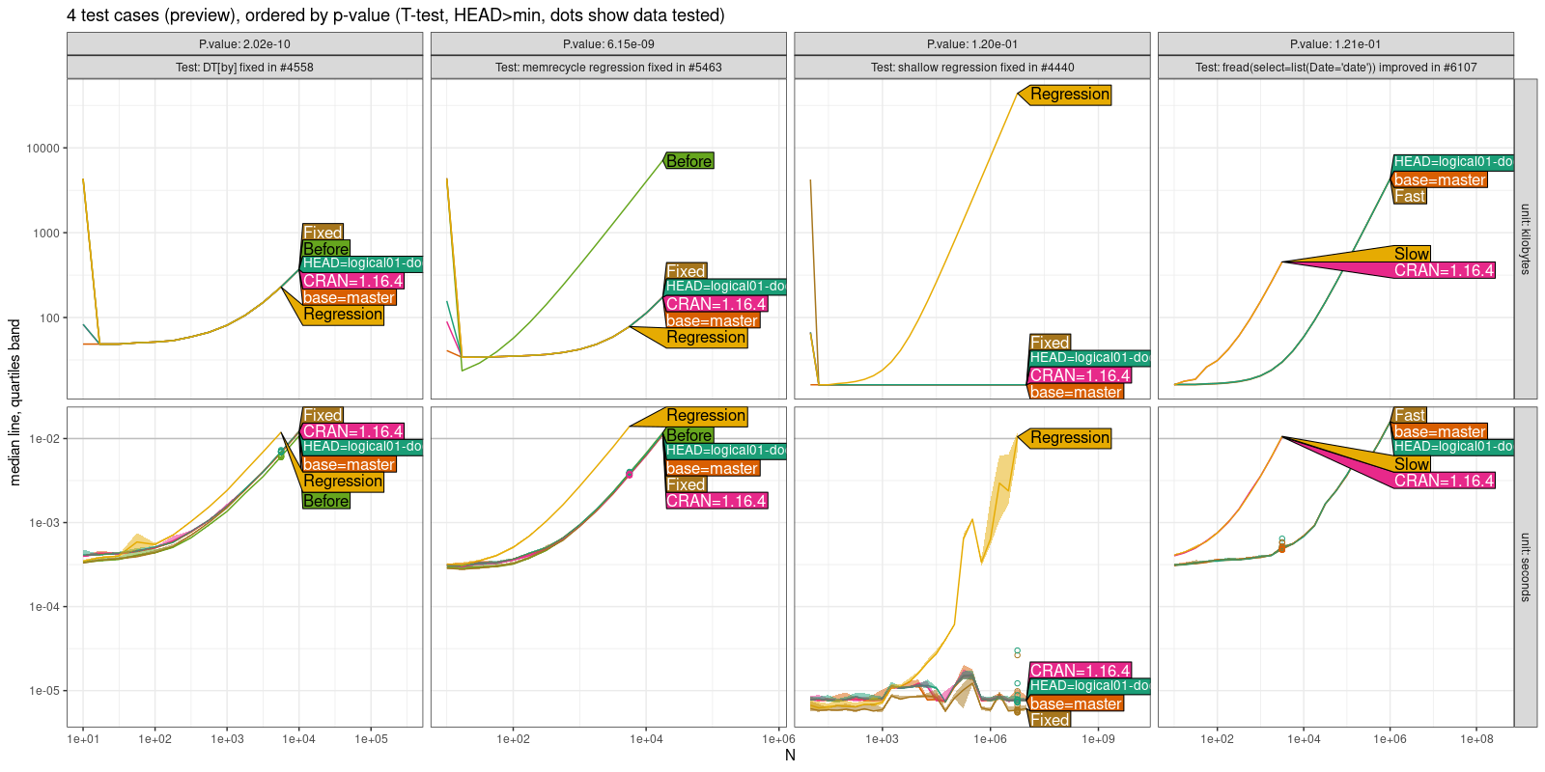Click 'base=master' label in fread seconds panel
This screenshot has width=1545, height=772.
click(x=1440, y=431)
